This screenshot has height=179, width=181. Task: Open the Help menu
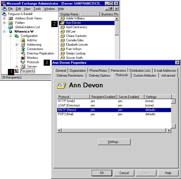click(61, 9)
